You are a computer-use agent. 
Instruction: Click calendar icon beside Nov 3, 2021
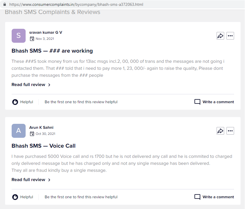coord(32,39)
